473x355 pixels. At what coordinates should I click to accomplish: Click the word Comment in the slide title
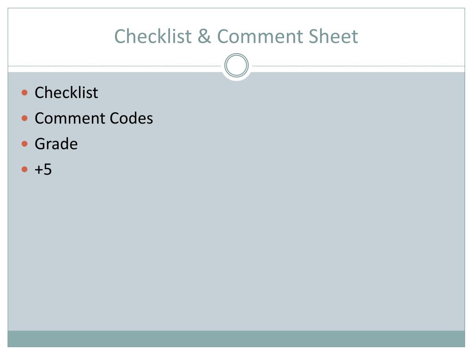260,36
